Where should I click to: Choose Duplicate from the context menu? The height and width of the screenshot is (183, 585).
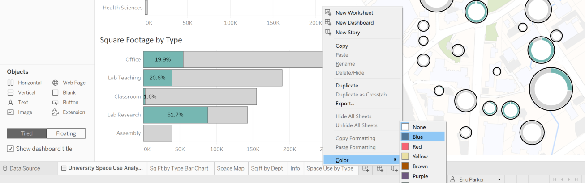347,85
